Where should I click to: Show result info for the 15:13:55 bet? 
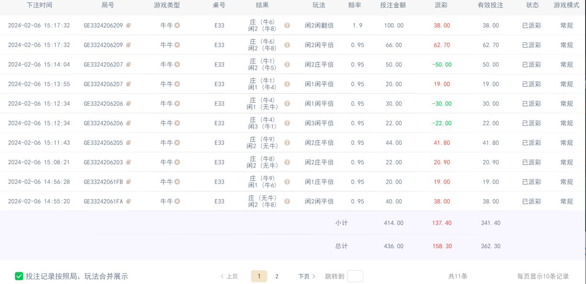pos(287,84)
